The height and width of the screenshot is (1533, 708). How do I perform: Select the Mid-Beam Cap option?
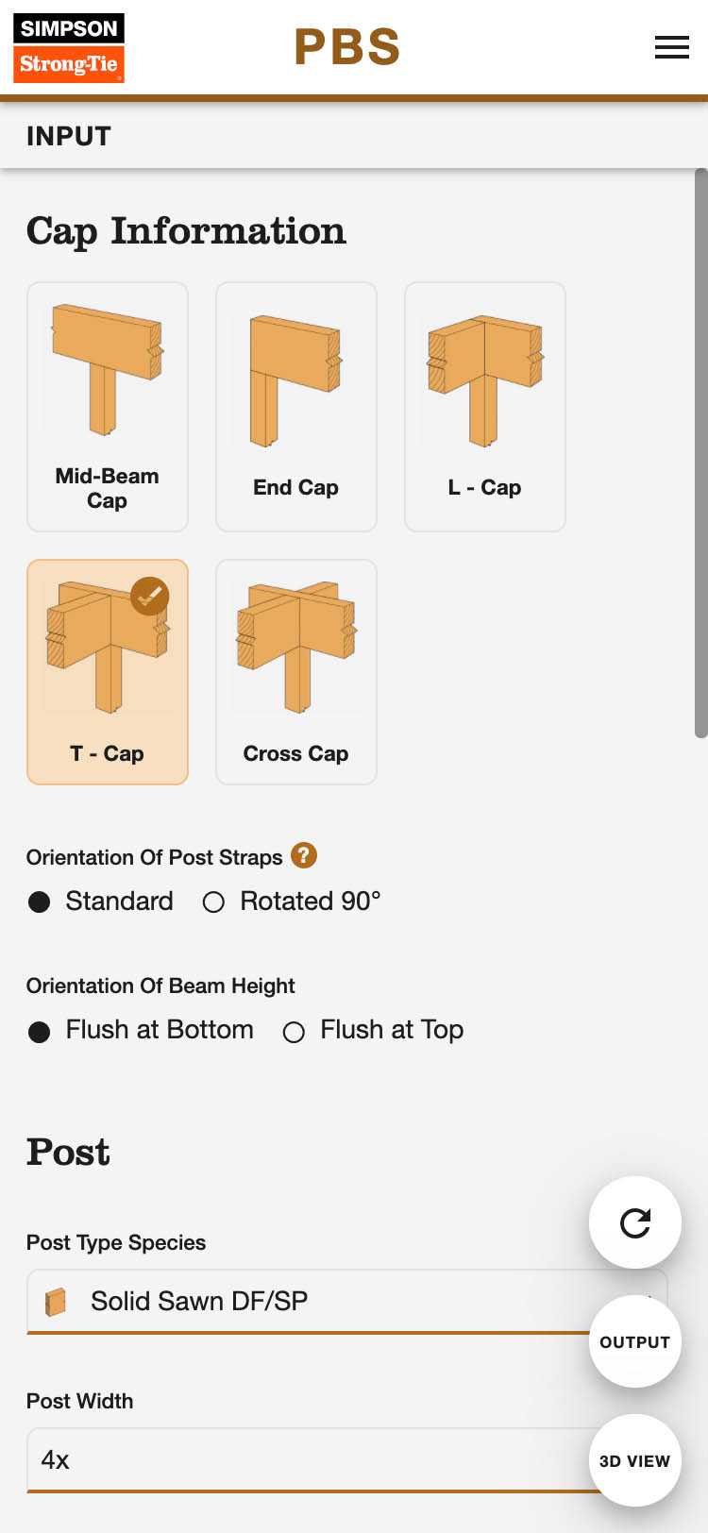coord(108,407)
